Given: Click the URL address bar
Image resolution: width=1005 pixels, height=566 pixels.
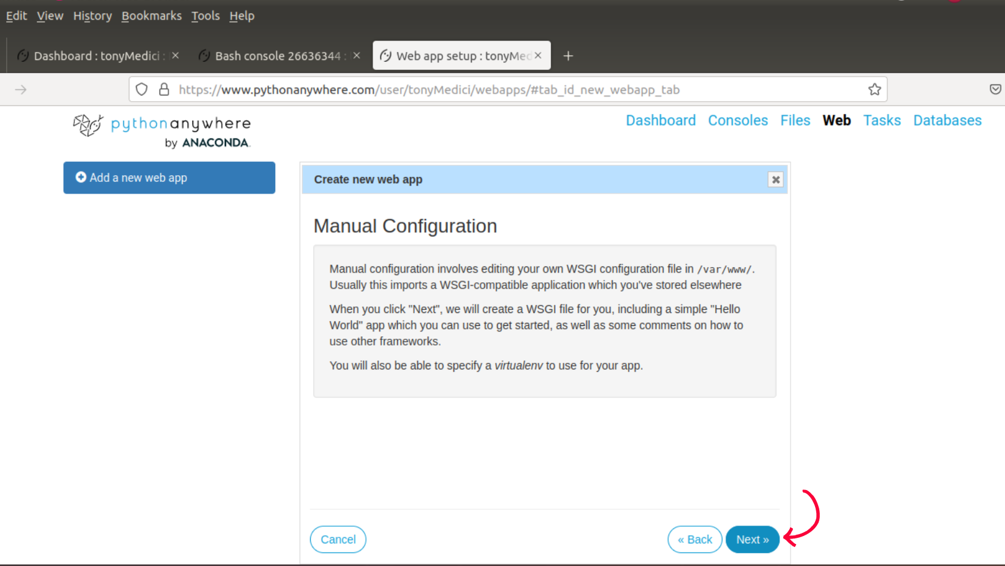Looking at the screenshot, I should [x=508, y=89].
